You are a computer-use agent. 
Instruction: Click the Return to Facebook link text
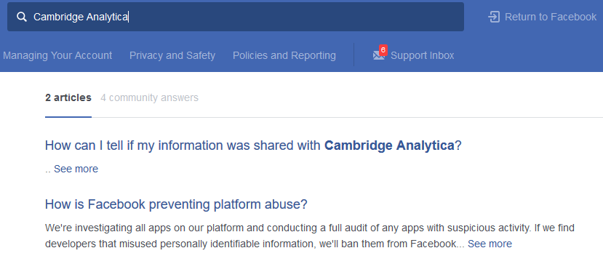coord(551,17)
